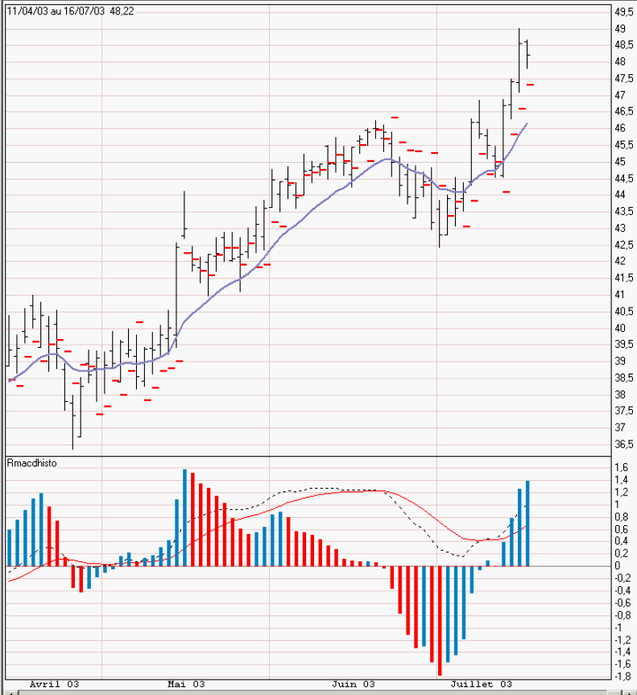Click the '48,5' price axis value
This screenshot has height=695, width=637.
coord(623,45)
